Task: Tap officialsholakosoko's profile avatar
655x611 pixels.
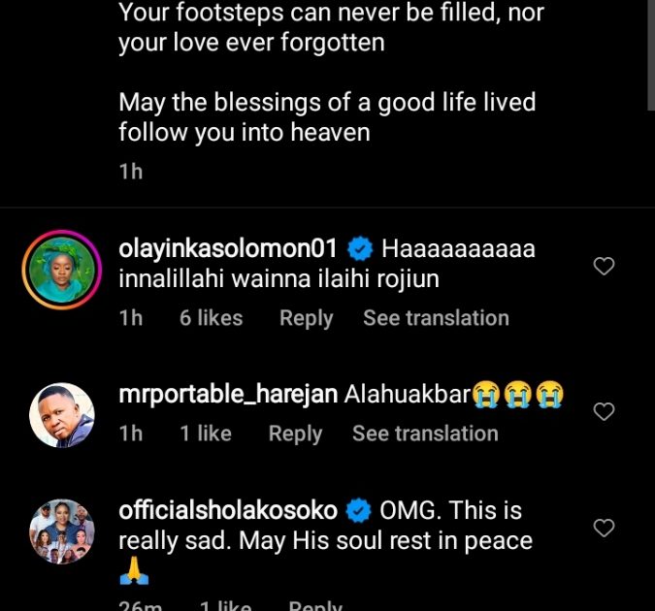Action: click(x=62, y=531)
